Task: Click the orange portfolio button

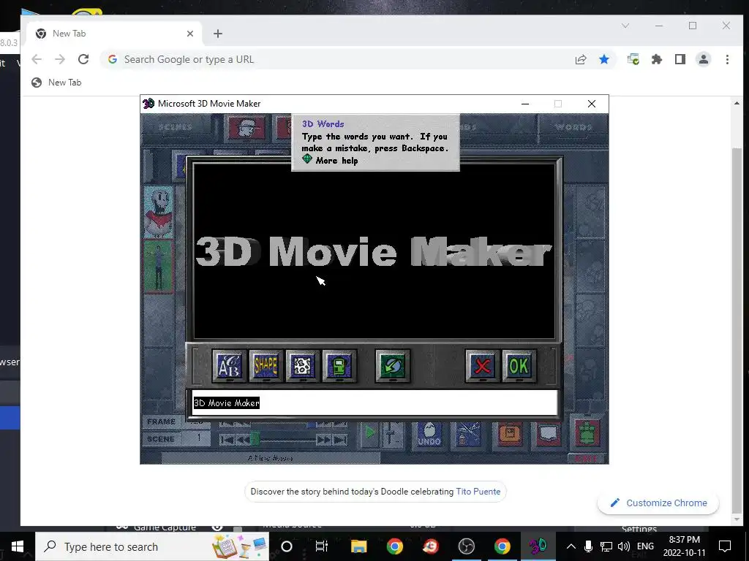Action: click(510, 434)
